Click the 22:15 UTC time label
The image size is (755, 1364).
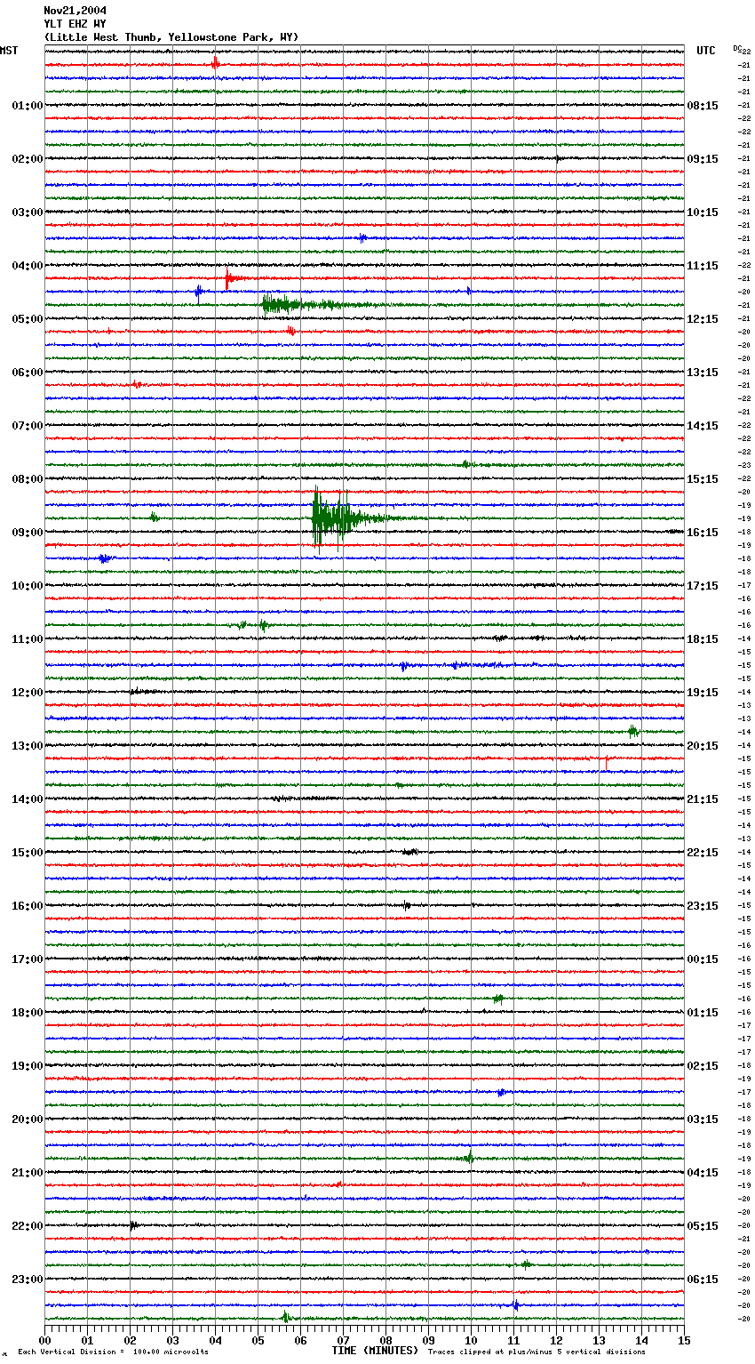703,853
